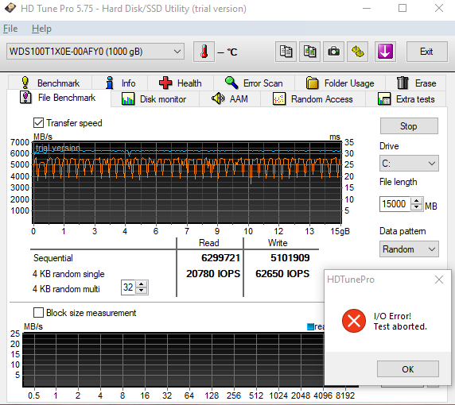Maximize the HD Tune Pro window

[402, 9]
